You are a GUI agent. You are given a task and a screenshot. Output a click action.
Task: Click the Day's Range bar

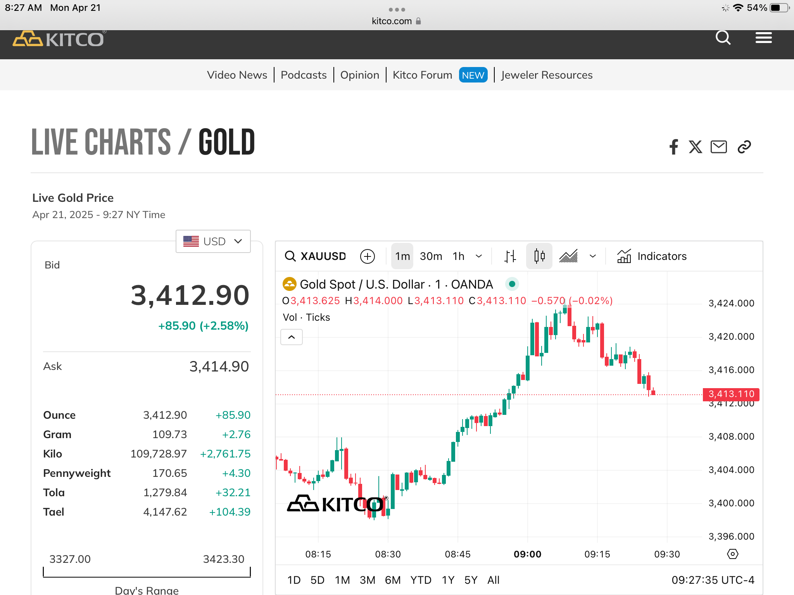coord(147,572)
